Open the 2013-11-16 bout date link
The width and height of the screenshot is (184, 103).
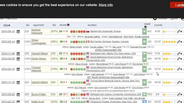click(x=8, y=82)
